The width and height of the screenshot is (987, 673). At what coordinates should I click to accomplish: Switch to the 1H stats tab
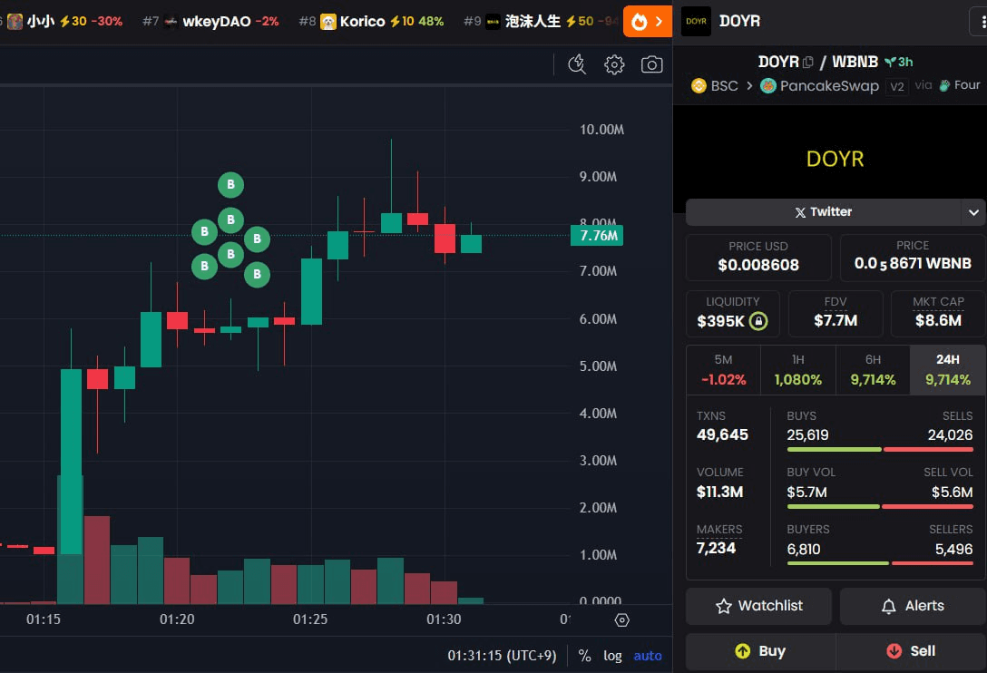797,370
